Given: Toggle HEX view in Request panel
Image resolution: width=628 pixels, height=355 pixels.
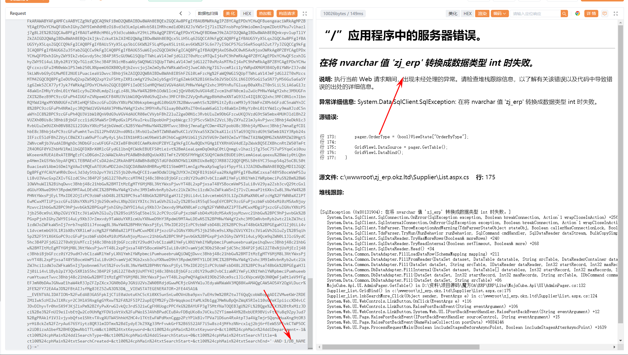Looking at the screenshot, I should point(247,13).
